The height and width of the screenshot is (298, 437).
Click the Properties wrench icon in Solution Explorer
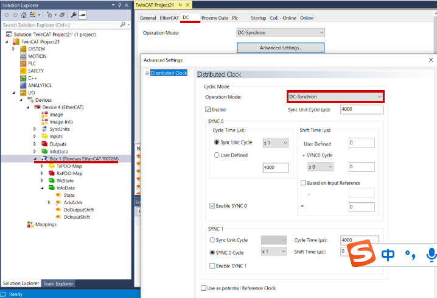point(74,15)
